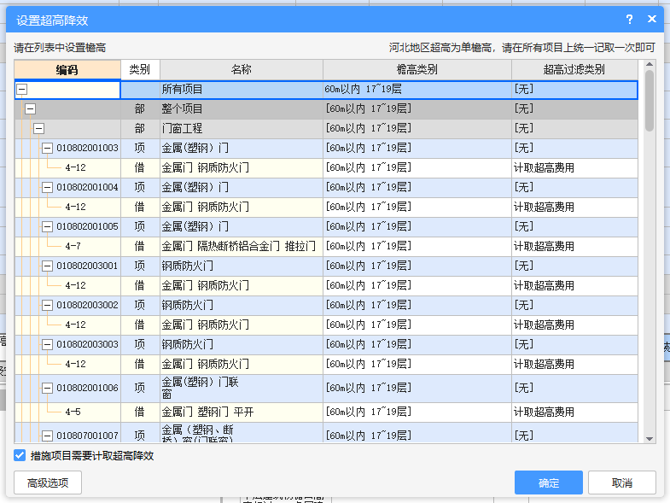Screen dimensions: 670x503
Task: Select 钢质防火门 in row 010802003001
Action: (242, 266)
